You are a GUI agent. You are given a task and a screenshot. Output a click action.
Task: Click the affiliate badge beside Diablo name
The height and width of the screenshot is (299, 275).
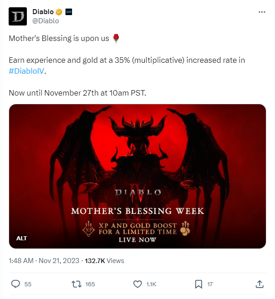tap(68, 12)
